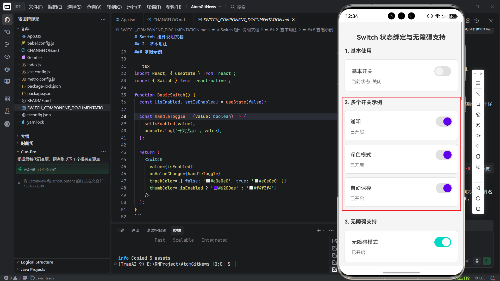Switch to the 调试控制台 panel tab

pyautogui.click(x=156, y=230)
